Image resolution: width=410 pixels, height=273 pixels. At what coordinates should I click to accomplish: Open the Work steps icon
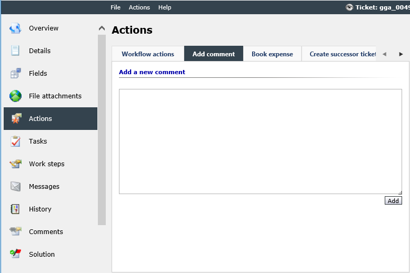pos(15,164)
